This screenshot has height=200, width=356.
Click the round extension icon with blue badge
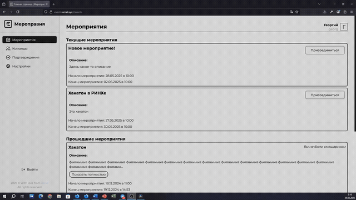pos(338,12)
